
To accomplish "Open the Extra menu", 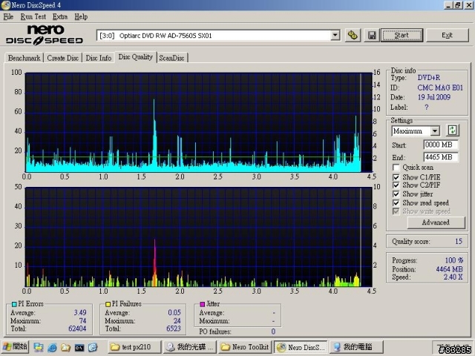I will pos(59,16).
